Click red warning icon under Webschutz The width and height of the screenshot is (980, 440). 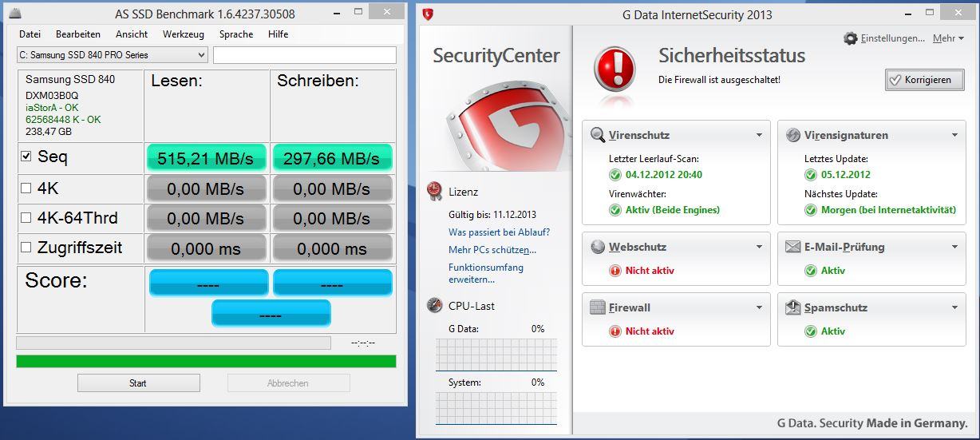[615, 271]
